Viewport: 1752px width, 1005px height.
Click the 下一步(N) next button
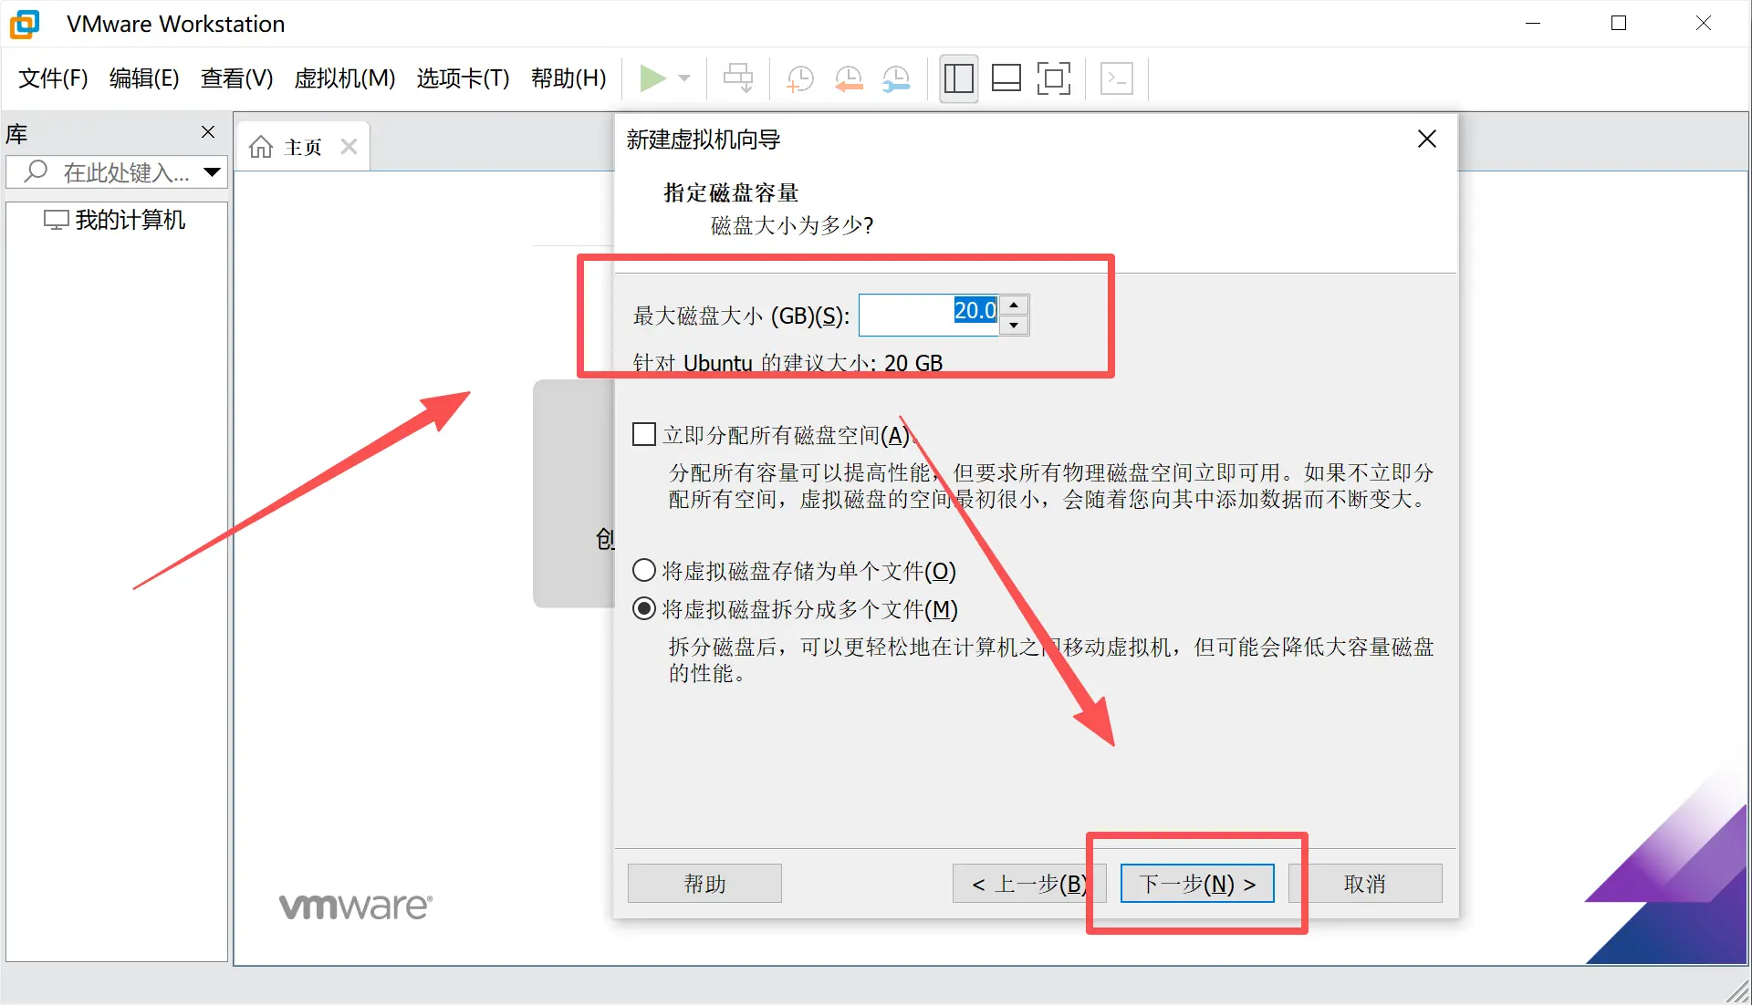(1197, 883)
